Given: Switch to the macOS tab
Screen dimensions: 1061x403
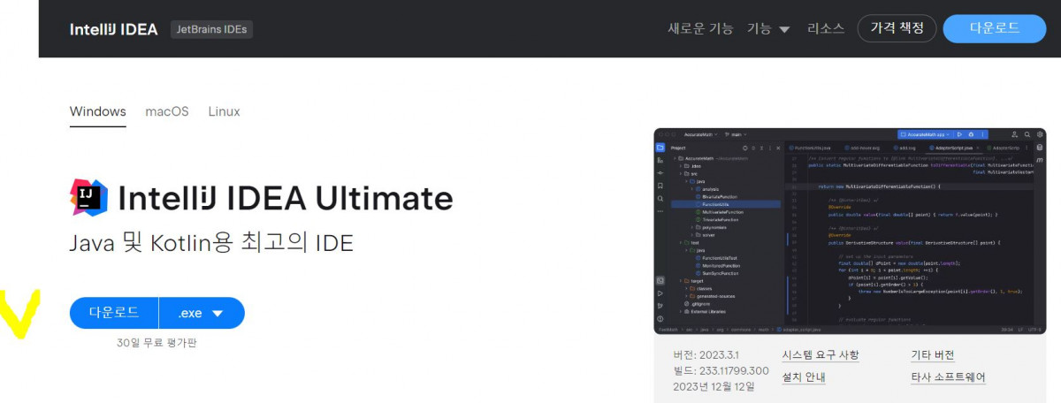Looking at the screenshot, I should click(x=167, y=112).
